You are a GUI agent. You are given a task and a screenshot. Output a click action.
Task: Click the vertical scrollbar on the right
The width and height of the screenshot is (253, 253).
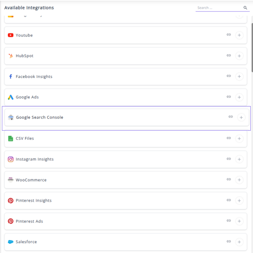tap(252, 47)
